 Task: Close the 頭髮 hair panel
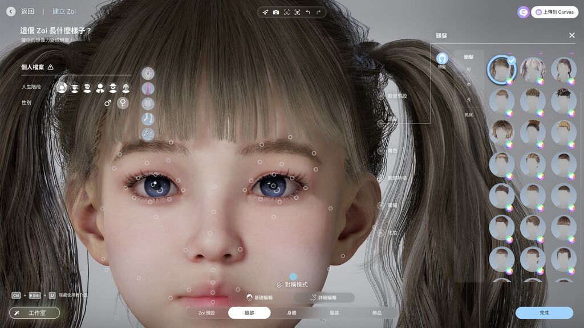coord(571,35)
